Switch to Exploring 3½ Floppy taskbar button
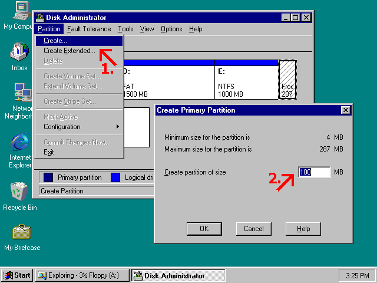 coord(82,275)
